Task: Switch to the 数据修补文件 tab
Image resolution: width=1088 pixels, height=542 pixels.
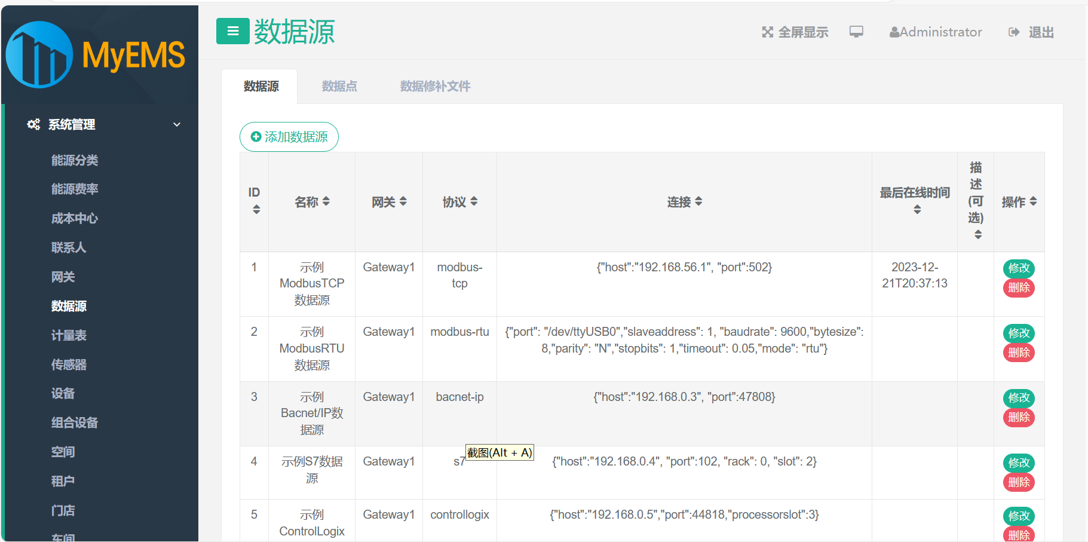Action: pyautogui.click(x=434, y=86)
